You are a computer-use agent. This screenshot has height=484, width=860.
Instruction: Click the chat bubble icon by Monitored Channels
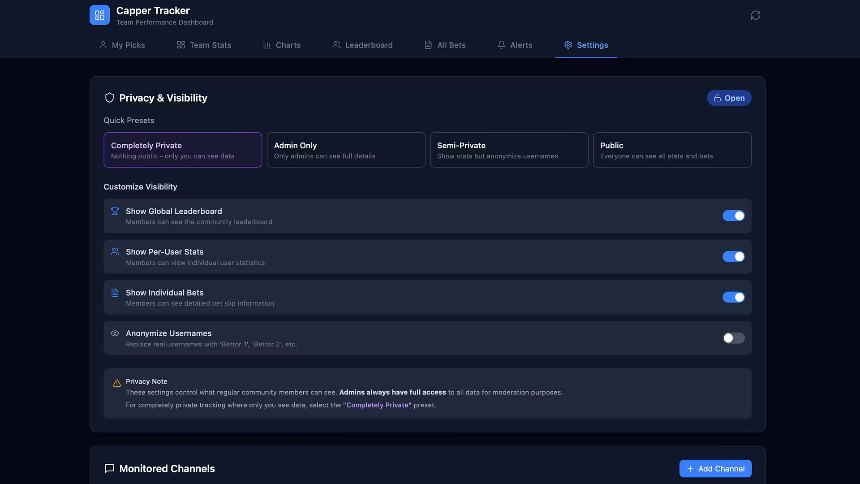(109, 468)
